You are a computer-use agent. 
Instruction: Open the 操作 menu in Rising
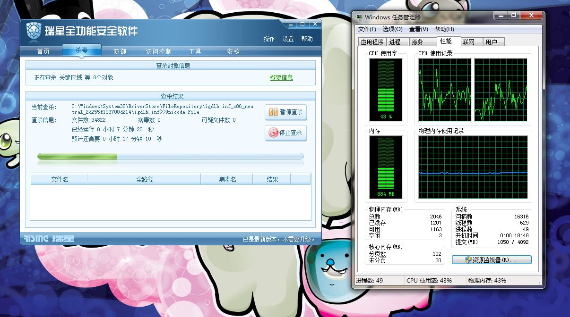[x=269, y=39]
